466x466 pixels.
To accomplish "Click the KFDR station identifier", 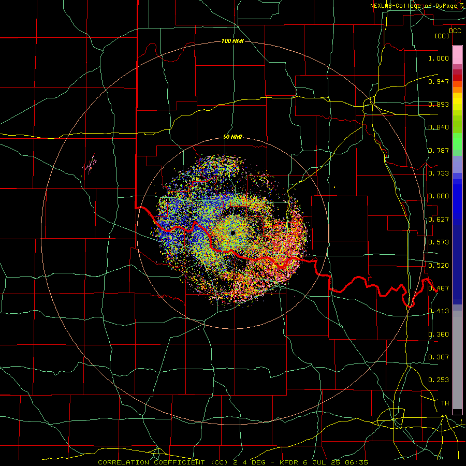I will (x=289, y=462).
